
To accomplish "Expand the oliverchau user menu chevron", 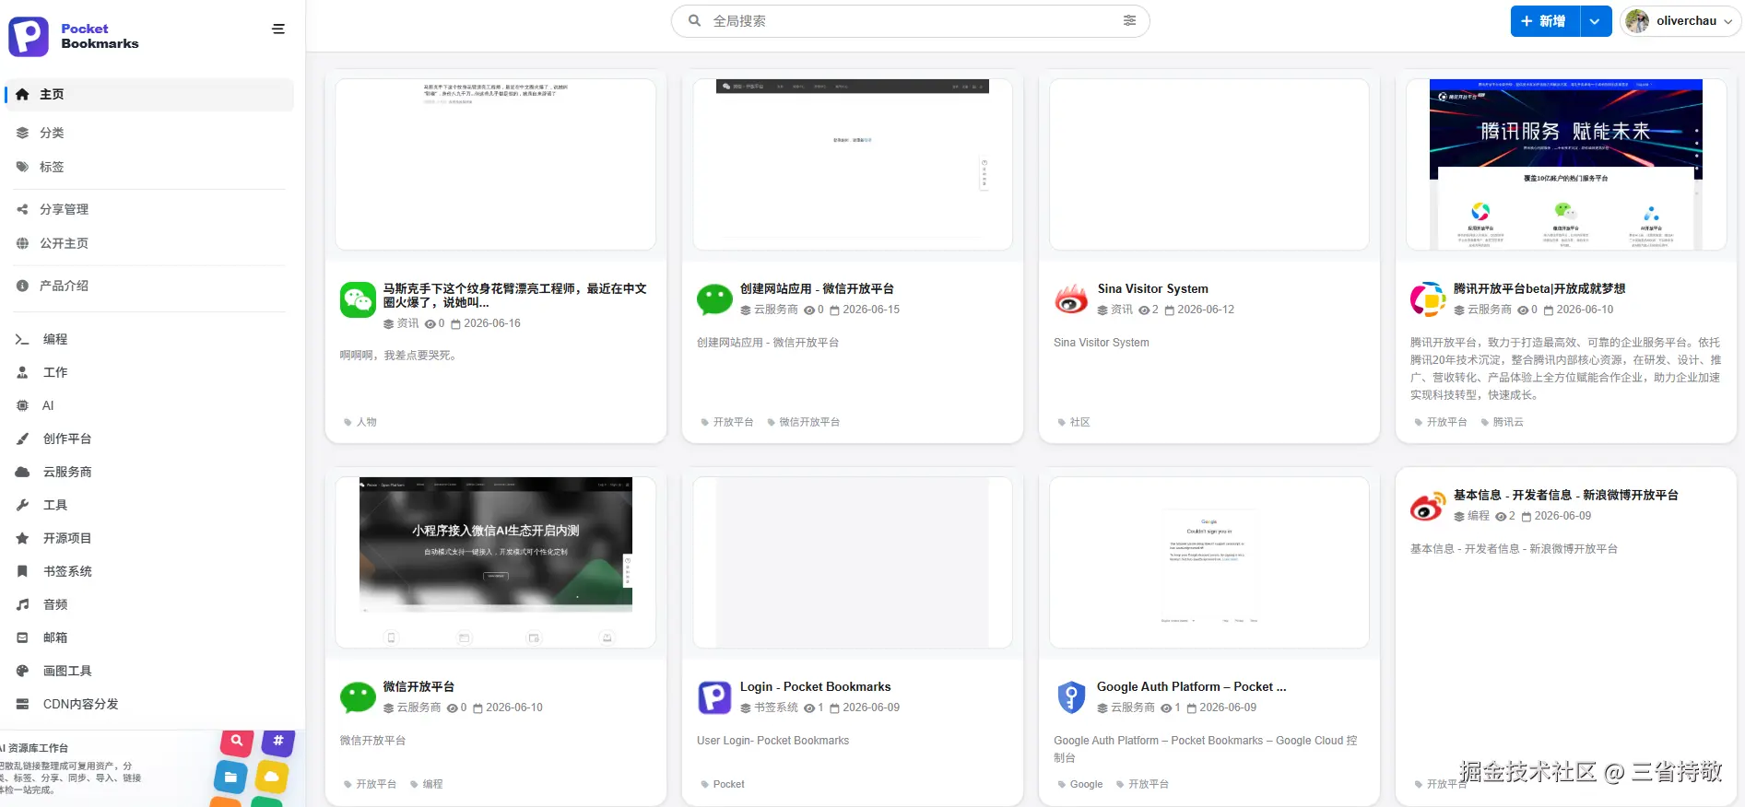I will click(x=1728, y=21).
